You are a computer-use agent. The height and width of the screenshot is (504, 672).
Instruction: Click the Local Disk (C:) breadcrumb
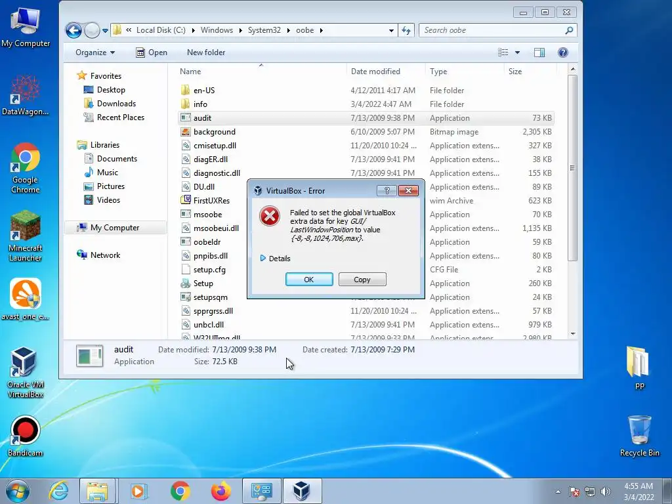[161, 30]
